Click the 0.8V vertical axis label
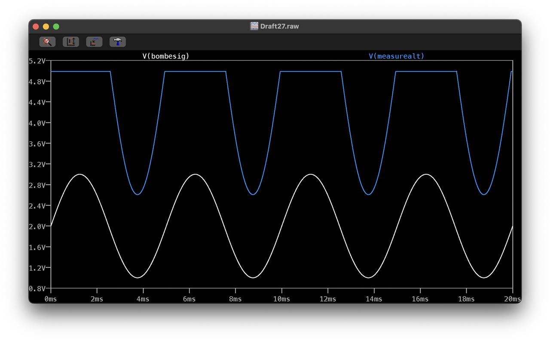Screen dimensions: 550x341 pos(37,289)
